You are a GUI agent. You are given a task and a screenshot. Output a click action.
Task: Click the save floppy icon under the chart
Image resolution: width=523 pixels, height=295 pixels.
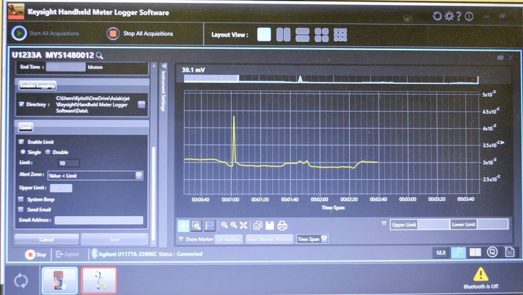click(x=270, y=225)
